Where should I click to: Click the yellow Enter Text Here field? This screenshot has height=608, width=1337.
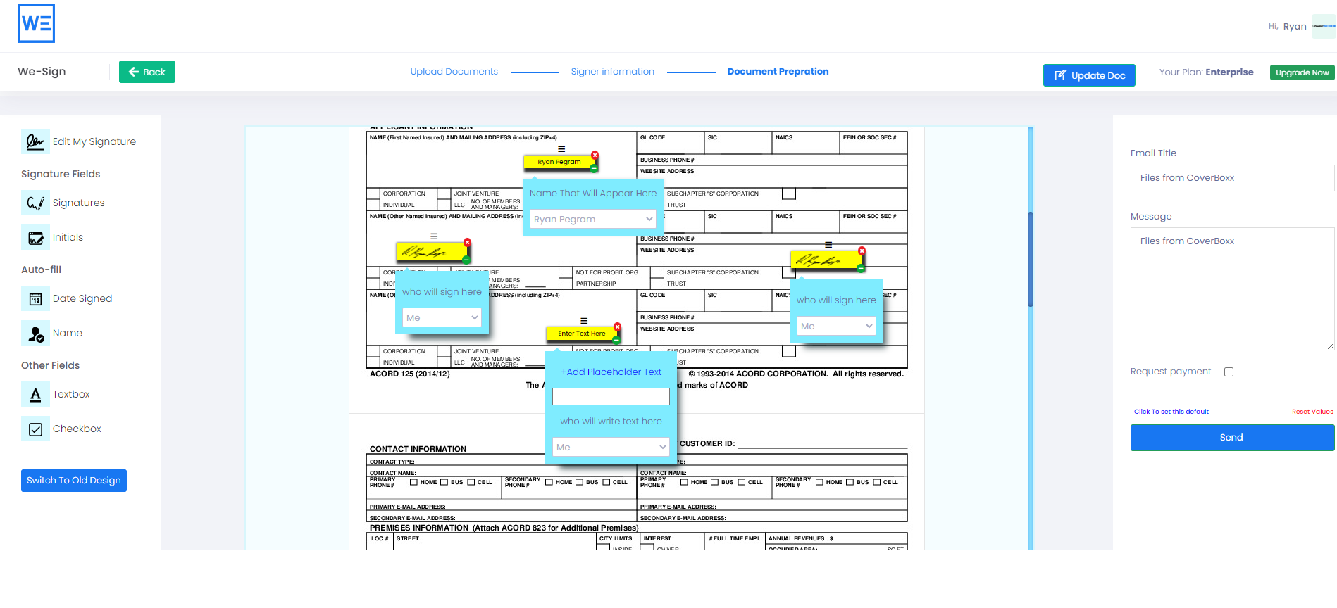582,334
